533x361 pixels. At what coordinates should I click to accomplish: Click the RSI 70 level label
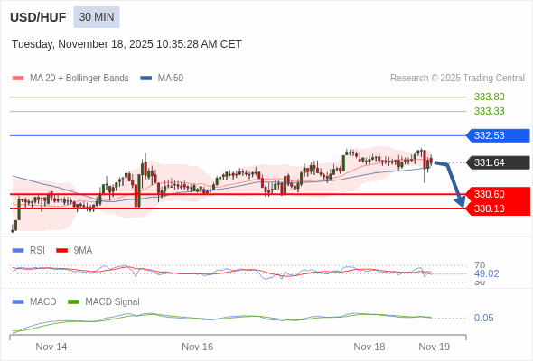click(480, 264)
